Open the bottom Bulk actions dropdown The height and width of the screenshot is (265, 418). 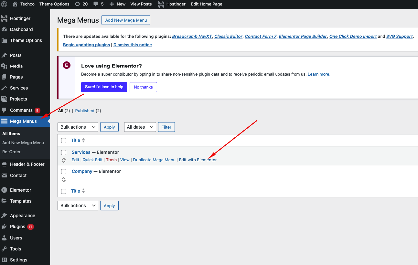78,206
